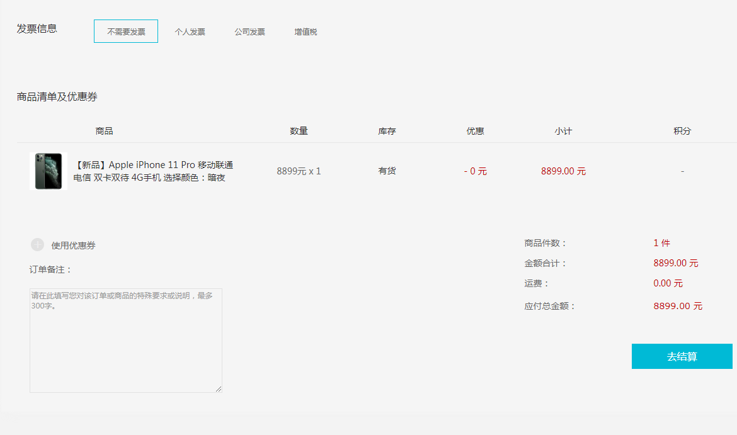This screenshot has height=435, width=737.
Task: Open the iPhone 11 Pro product thumbnail
Action: (49, 171)
